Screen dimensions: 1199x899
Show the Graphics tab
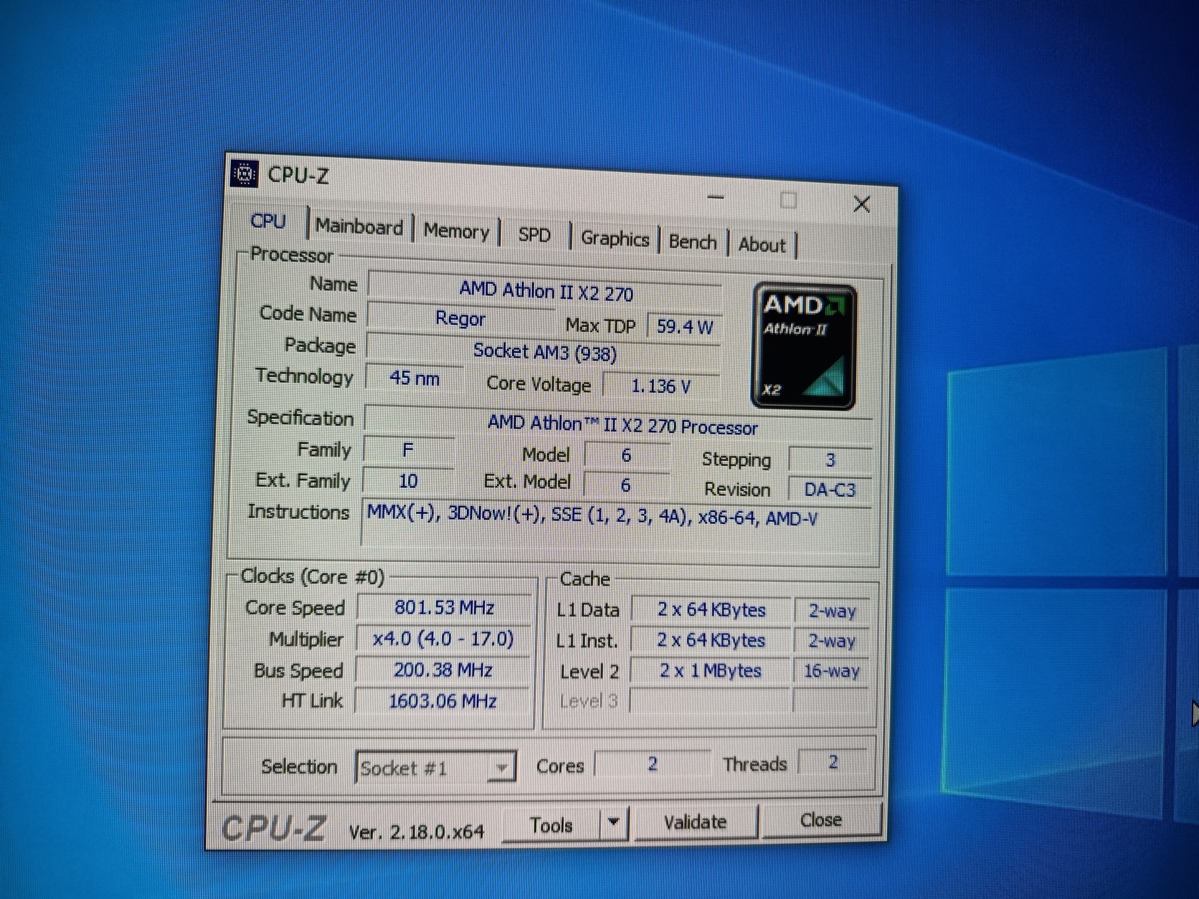[x=615, y=239]
